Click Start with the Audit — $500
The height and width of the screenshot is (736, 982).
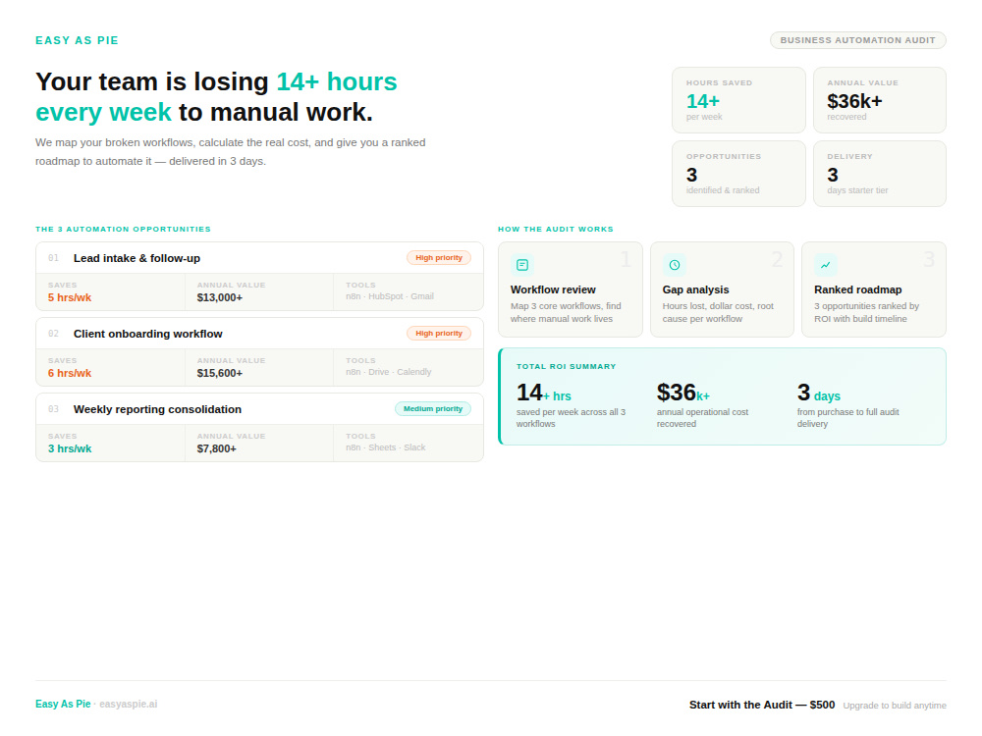point(762,705)
